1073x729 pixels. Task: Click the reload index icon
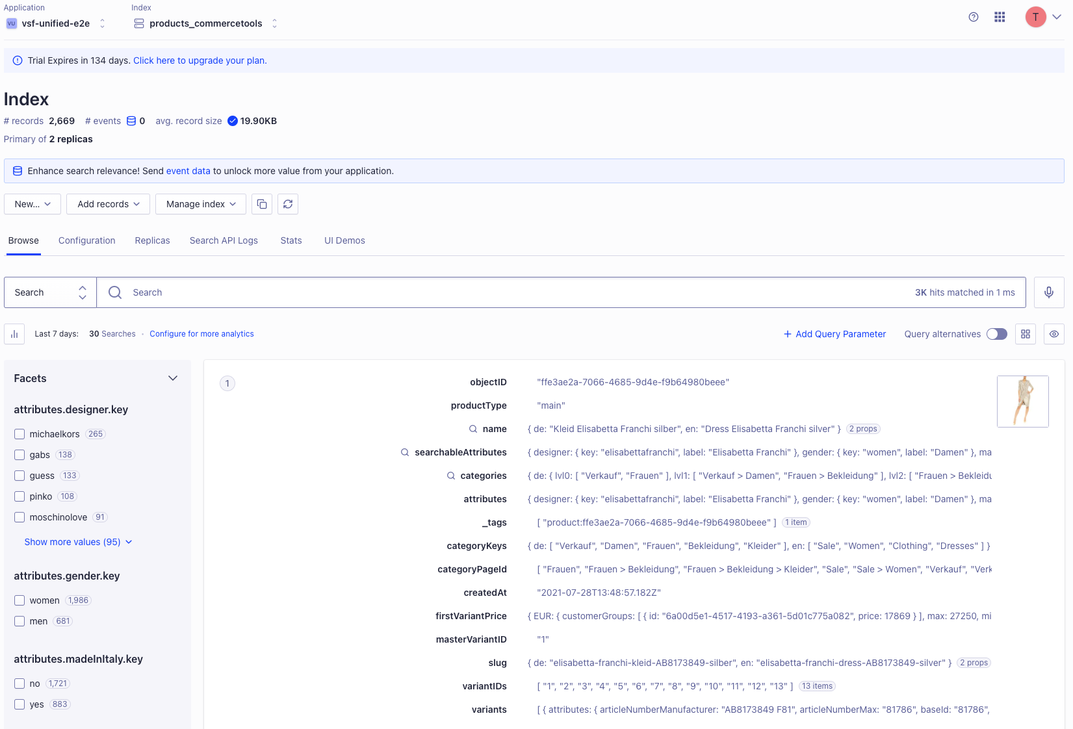[x=288, y=204]
